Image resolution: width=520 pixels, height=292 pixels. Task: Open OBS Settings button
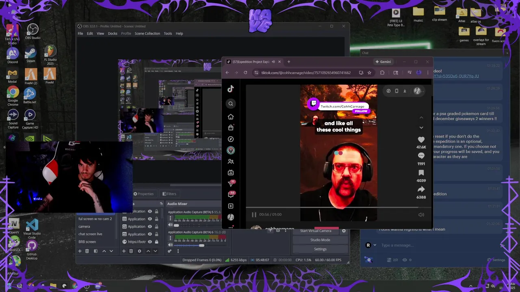[x=320, y=249]
